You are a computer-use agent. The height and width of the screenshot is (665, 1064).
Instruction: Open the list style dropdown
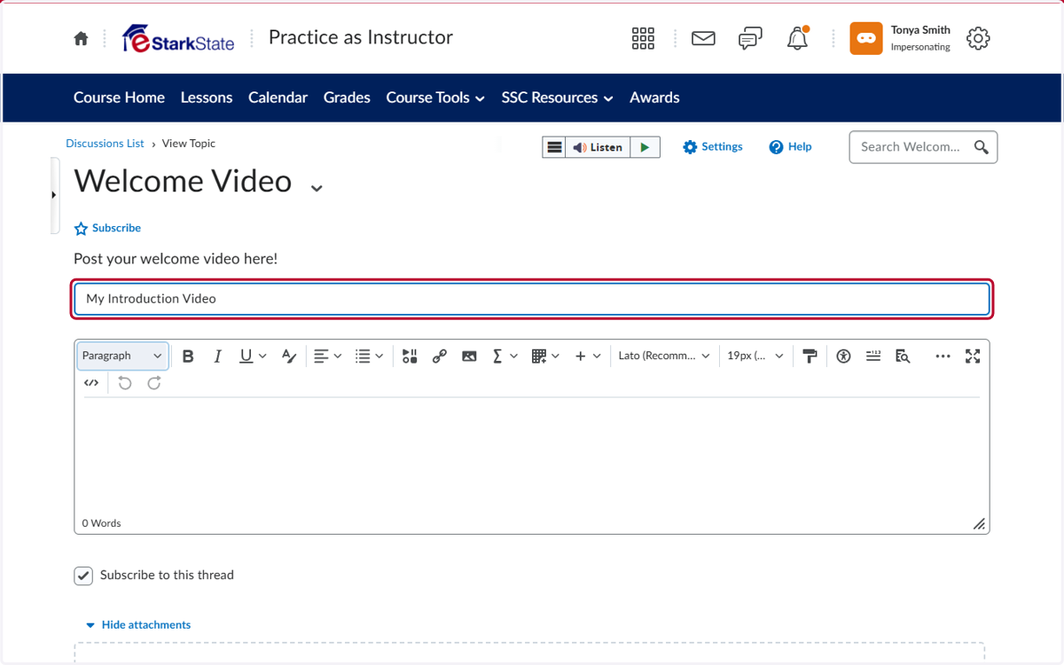point(369,356)
